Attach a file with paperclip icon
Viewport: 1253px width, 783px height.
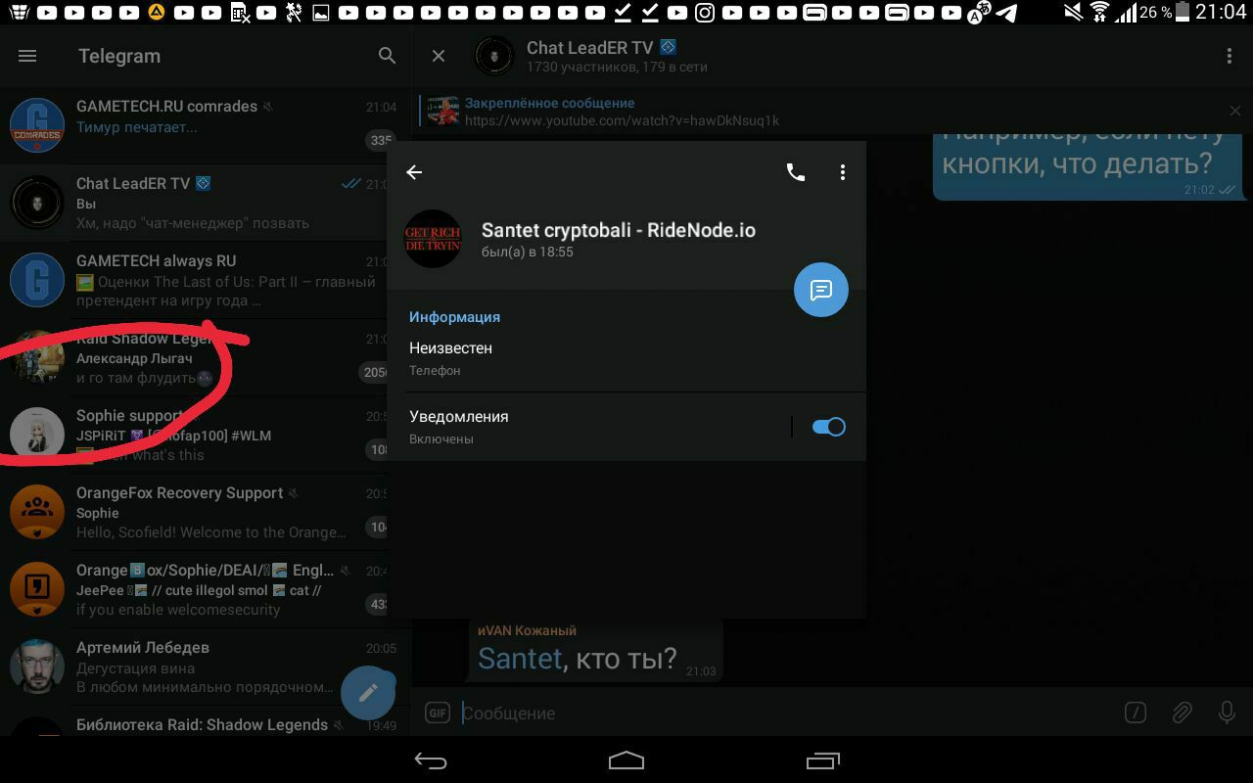point(1182,713)
